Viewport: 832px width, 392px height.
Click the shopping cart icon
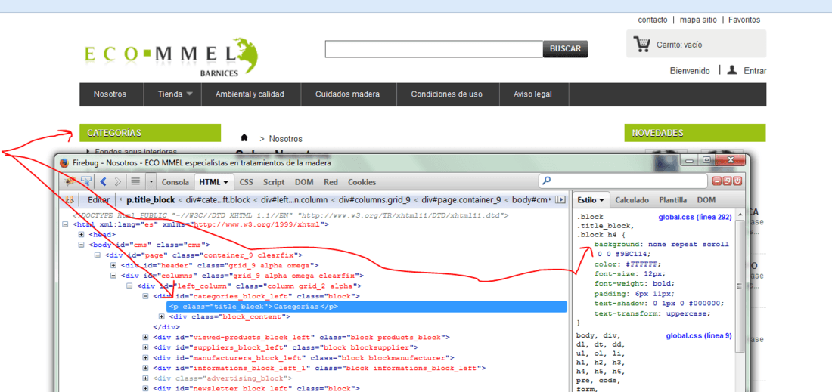tap(642, 44)
